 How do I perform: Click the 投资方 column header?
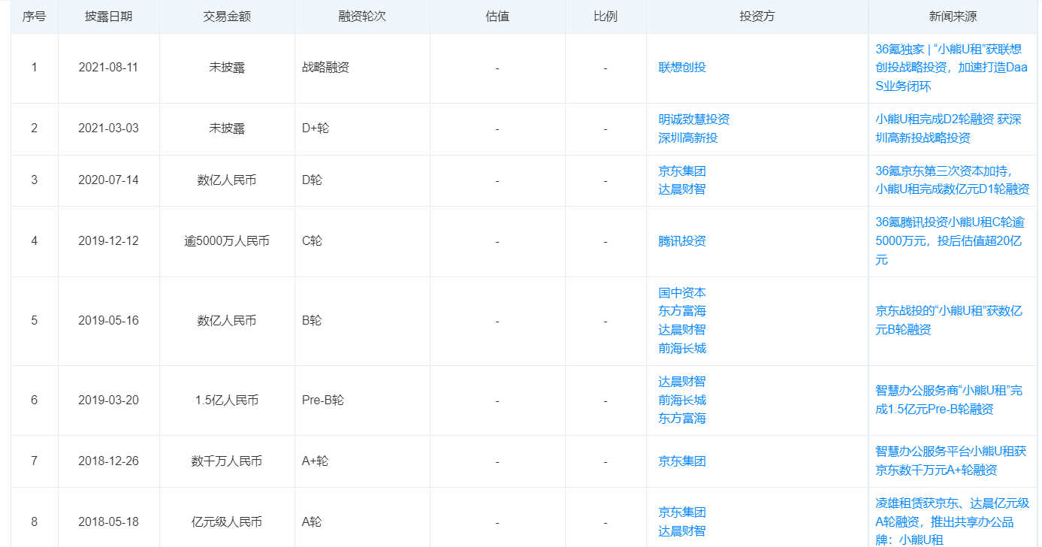(x=757, y=17)
